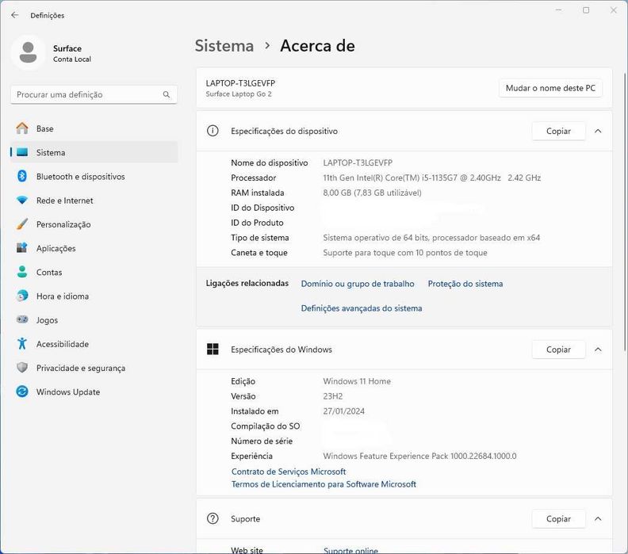Copy the Suporte information
The width and height of the screenshot is (628, 554).
click(558, 519)
